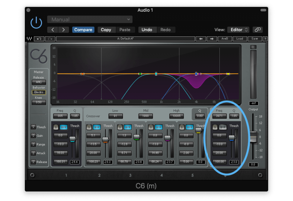This screenshot has height=201, width=293.
Task: Click the master Gain stepper
Action: point(33,136)
